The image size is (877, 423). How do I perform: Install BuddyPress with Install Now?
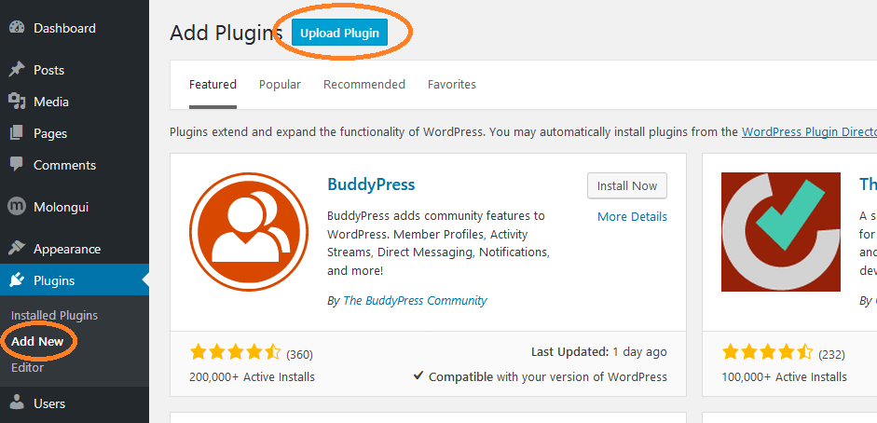627,186
